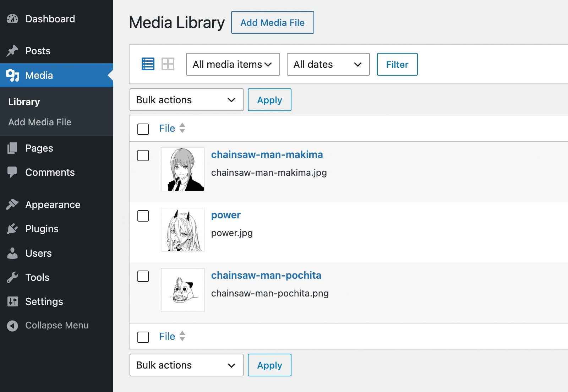Click the Comments speech bubble icon
Image resolution: width=568 pixels, height=392 pixels.
pos(12,172)
